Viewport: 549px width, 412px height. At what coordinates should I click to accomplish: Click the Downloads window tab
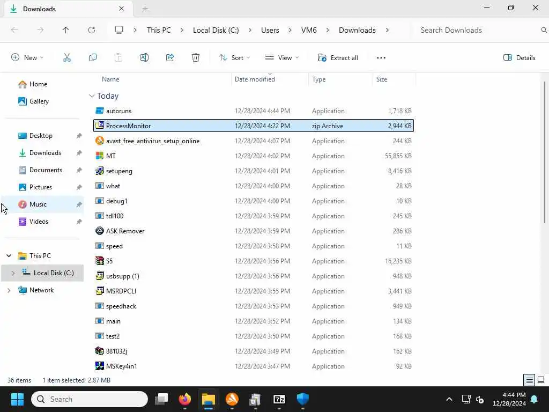pyautogui.click(x=68, y=9)
